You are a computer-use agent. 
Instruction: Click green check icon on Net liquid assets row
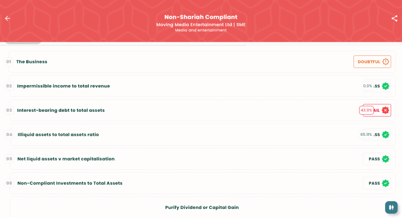coord(386,159)
